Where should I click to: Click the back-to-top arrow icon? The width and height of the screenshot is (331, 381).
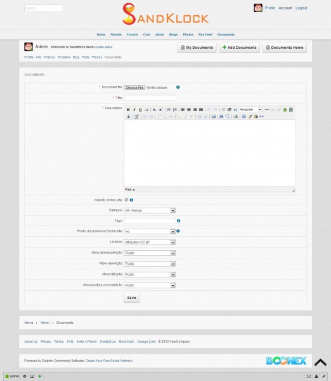[x=320, y=362]
